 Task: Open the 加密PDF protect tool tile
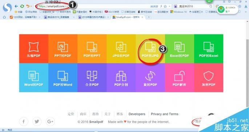[209, 78]
